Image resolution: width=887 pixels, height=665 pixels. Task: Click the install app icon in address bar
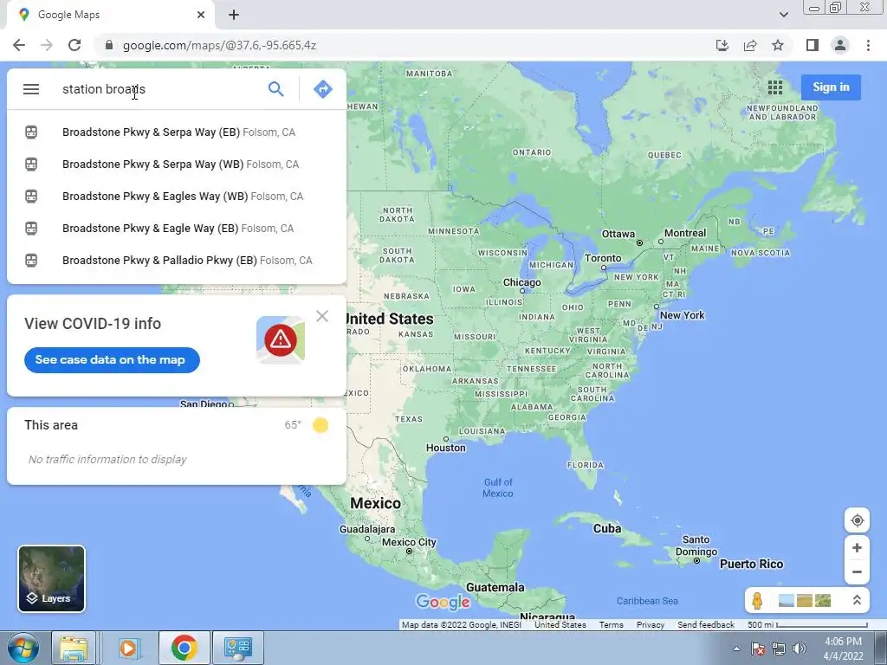click(722, 45)
